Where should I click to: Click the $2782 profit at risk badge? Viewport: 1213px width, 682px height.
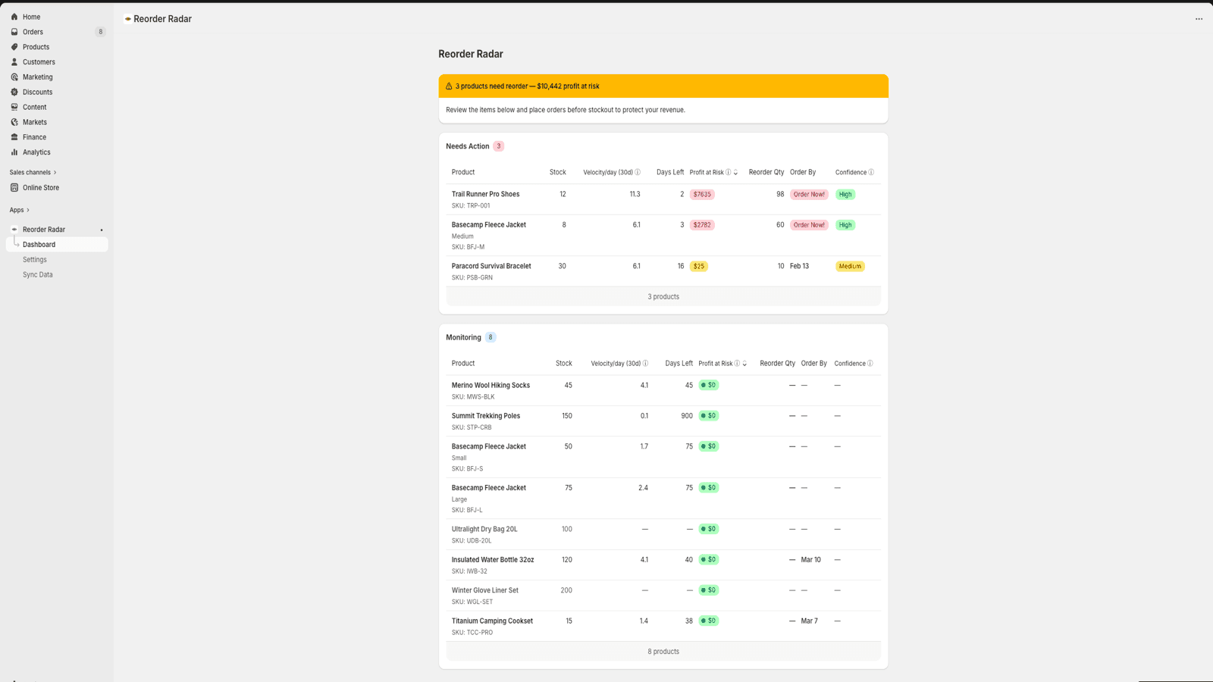[702, 225]
